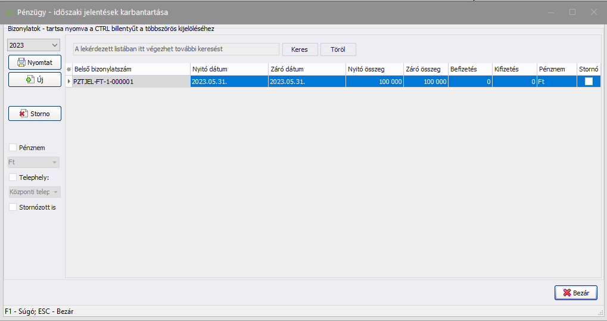The height and width of the screenshot is (321, 607).
Task: Create a new report with Új
Action: (35, 80)
